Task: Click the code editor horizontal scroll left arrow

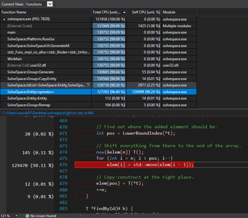Action: coord(80,216)
